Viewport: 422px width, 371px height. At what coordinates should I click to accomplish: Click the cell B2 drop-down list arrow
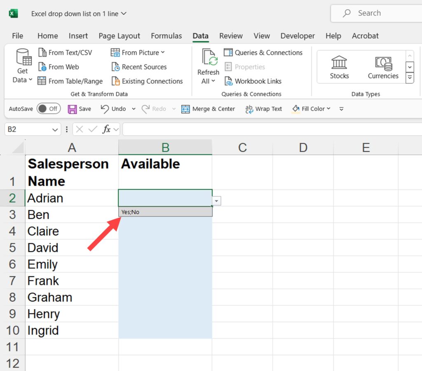click(216, 201)
